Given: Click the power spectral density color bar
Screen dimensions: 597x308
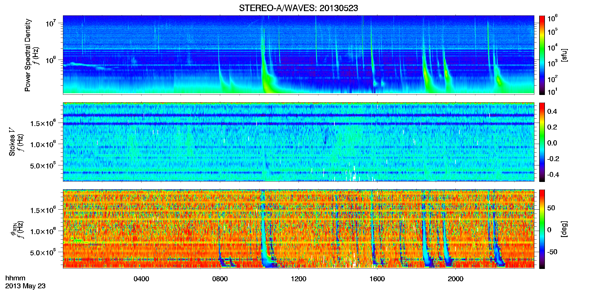Looking at the screenshot, I should click(542, 55).
